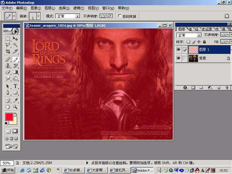Screen dimensions: 232x174
Task: Open the 画笔 brush size picker
Action: pos(38,16)
